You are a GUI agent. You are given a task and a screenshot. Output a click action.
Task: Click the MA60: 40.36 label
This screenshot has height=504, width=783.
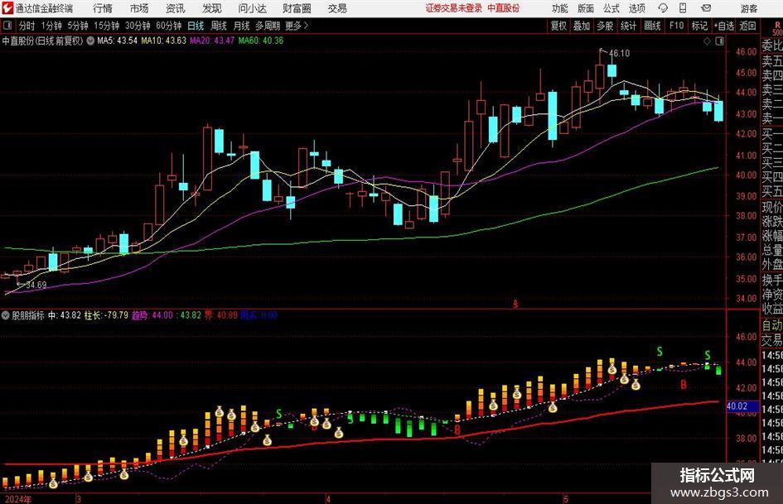pyautogui.click(x=261, y=41)
